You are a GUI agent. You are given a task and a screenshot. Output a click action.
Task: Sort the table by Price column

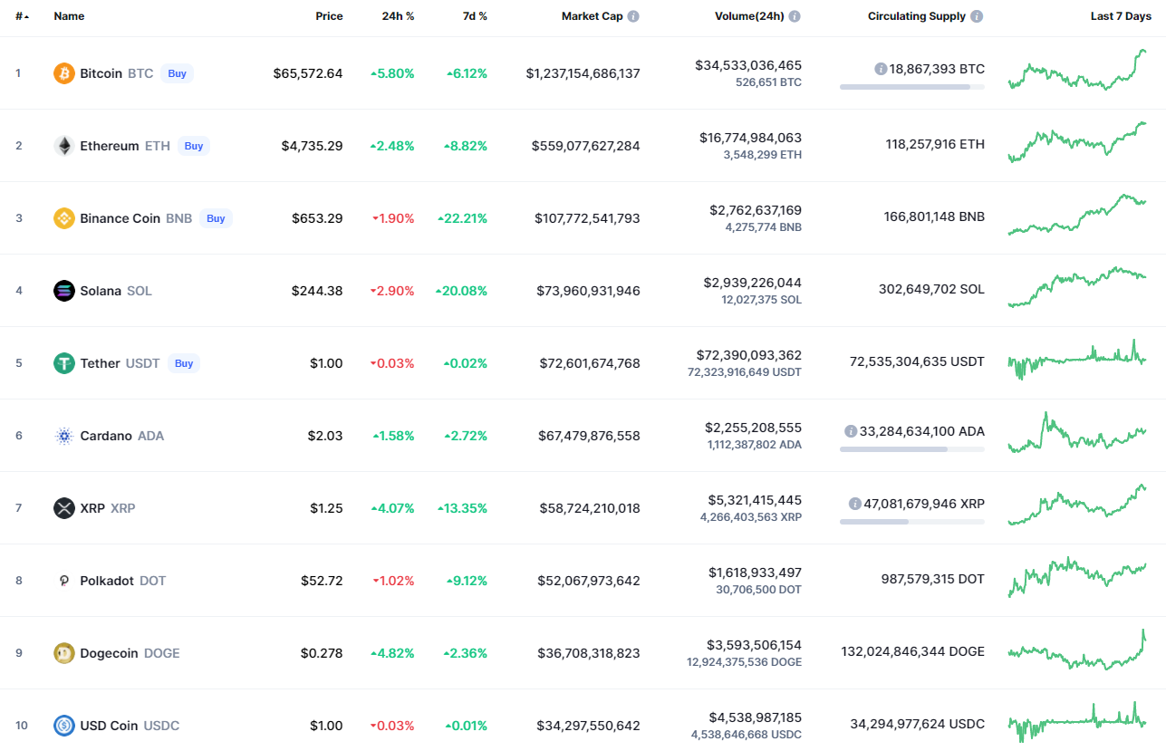click(x=329, y=16)
